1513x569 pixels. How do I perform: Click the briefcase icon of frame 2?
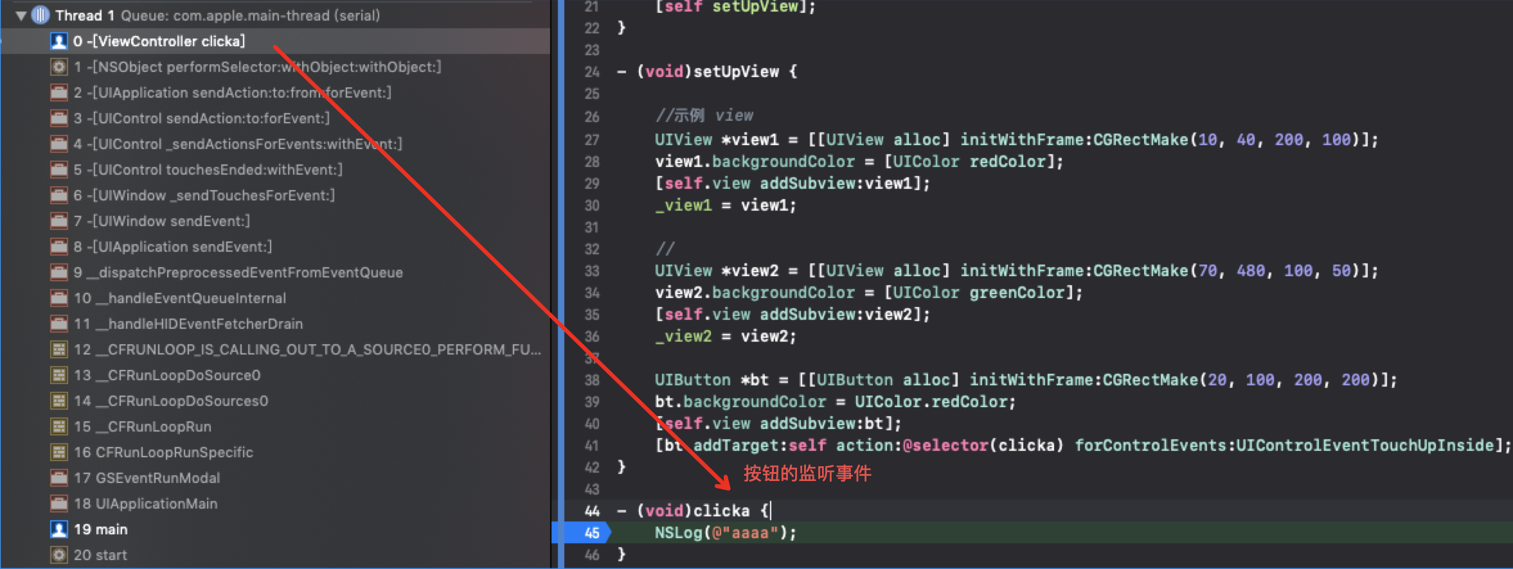point(59,92)
